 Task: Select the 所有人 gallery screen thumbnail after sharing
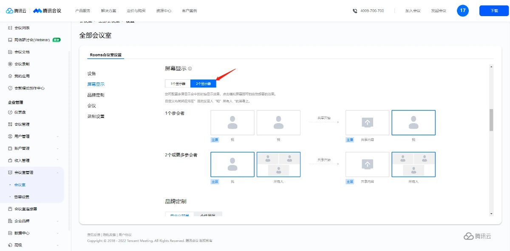[x=413, y=164]
